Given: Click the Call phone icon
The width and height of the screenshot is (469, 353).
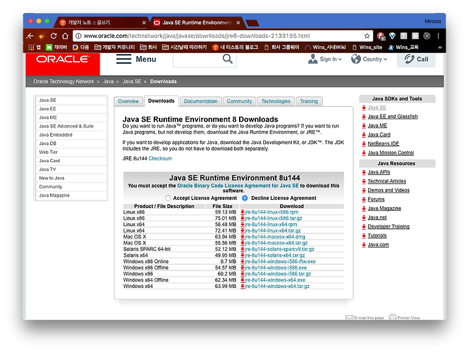Looking at the screenshot, I should (409, 59).
